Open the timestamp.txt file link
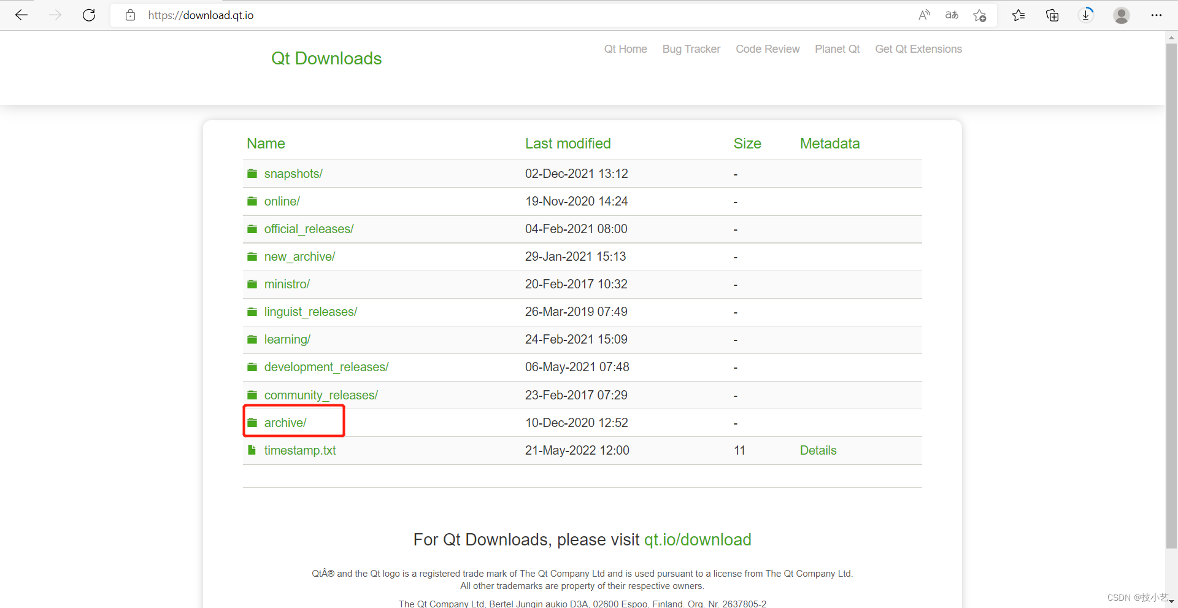The width and height of the screenshot is (1178, 608). 300,450
